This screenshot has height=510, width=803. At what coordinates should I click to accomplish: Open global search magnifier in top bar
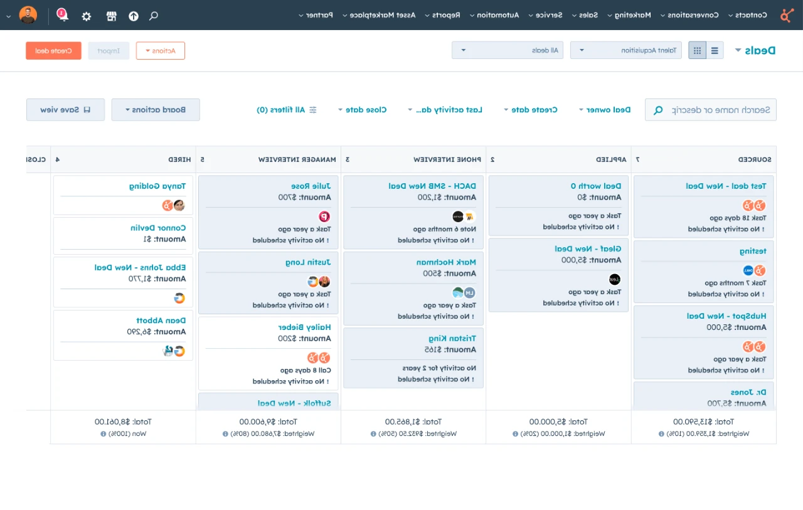coord(154,16)
